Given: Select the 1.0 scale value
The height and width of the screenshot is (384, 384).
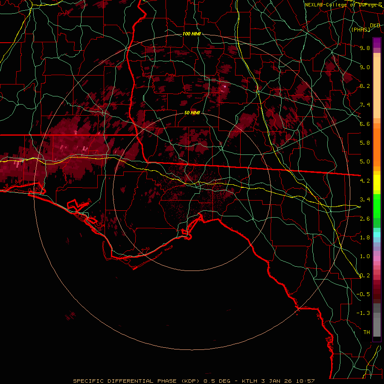Looking at the screenshot, I should point(365,256).
